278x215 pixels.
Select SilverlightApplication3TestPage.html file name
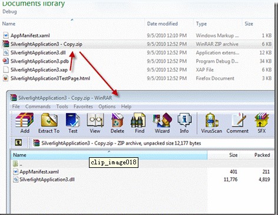click(x=50, y=78)
